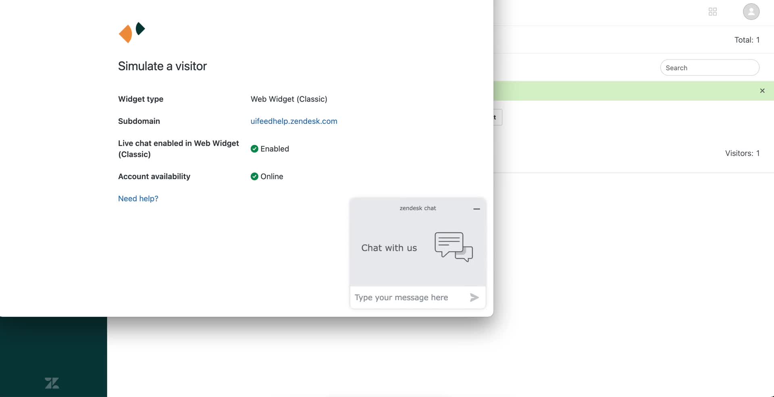This screenshot has height=397, width=774.
Task: Click the Zendesk logo in sidebar
Action: click(52, 383)
